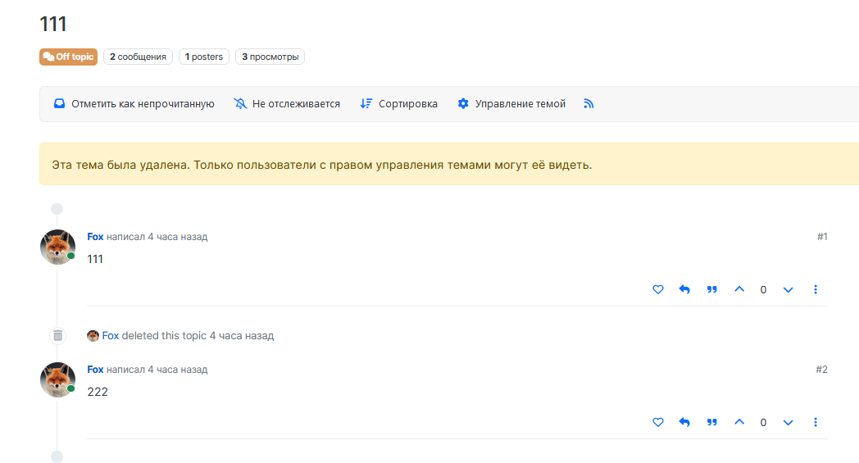Click the trash icon on the timeline event
This screenshot has height=463, width=859.
(57, 335)
